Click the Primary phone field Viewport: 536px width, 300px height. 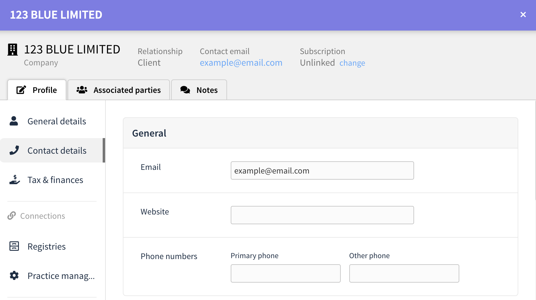pos(285,273)
